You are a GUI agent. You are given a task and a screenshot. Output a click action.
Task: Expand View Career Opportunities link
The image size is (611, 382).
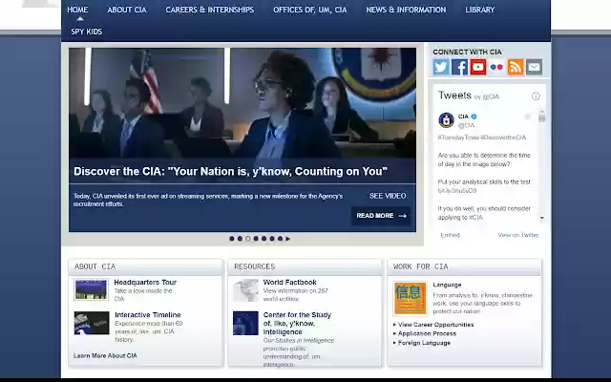click(x=433, y=325)
